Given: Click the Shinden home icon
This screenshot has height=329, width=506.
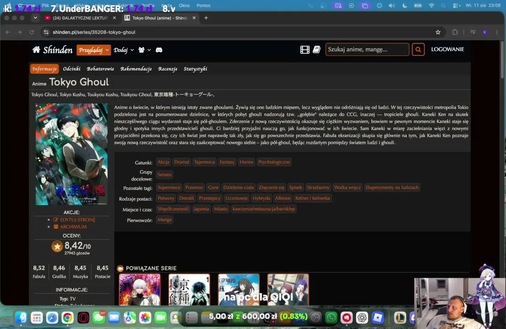Looking at the screenshot, I should [36, 49].
